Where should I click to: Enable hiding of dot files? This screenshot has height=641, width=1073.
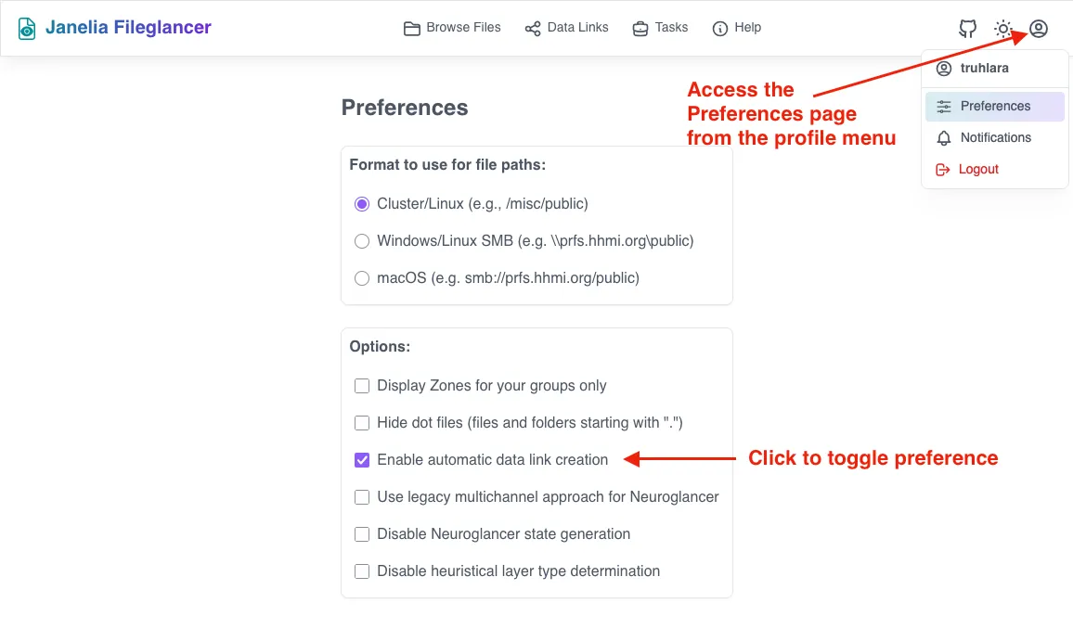pyautogui.click(x=362, y=422)
